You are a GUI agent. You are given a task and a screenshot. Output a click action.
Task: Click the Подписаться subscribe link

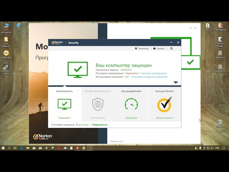(x=100, y=125)
